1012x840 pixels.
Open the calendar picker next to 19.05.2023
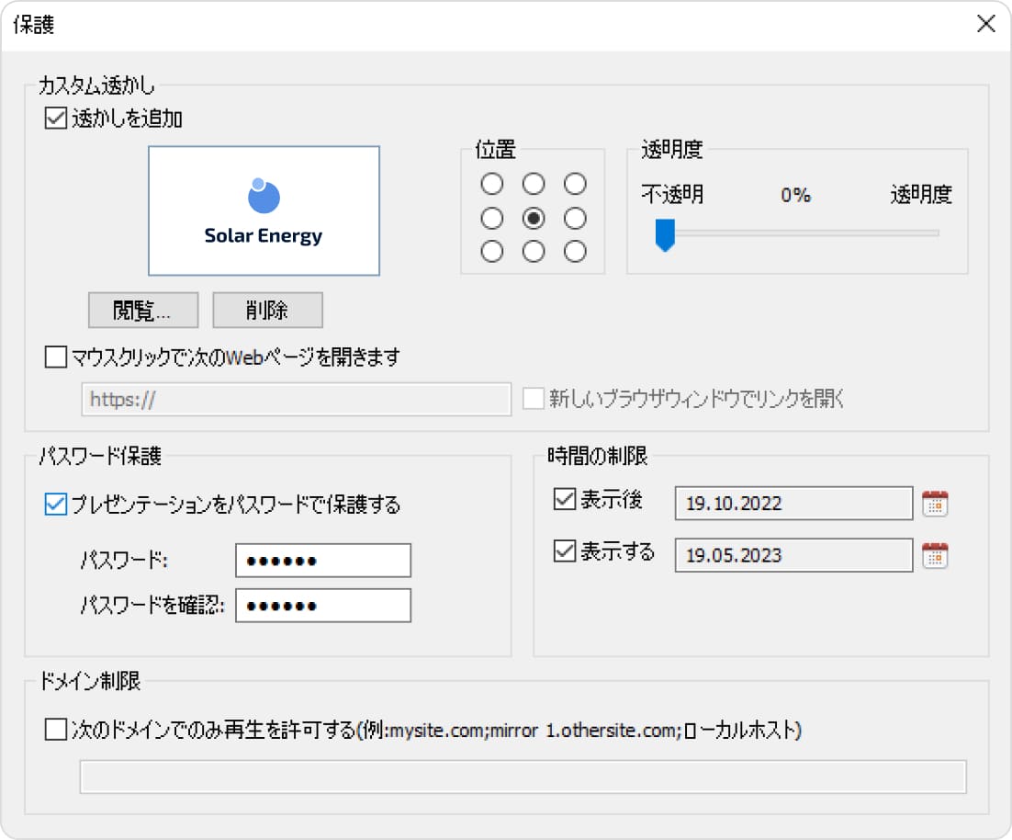934,555
